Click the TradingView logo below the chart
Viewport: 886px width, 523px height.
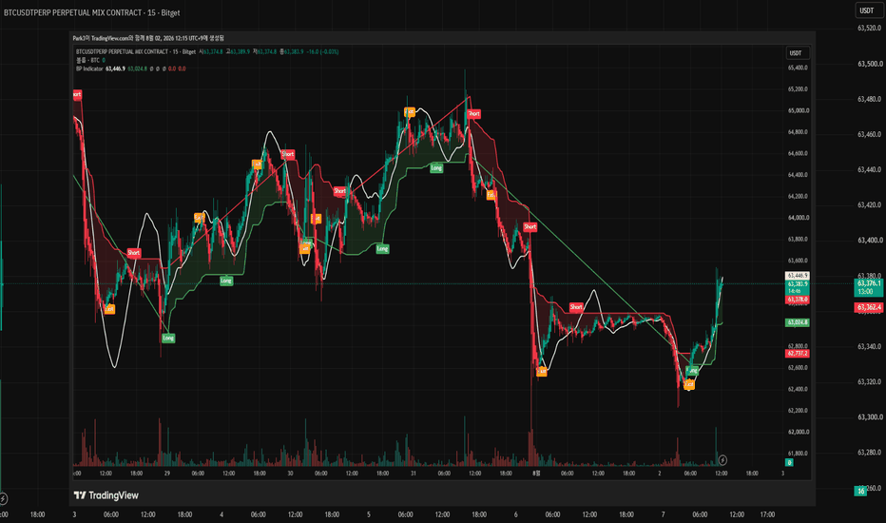pyautogui.click(x=106, y=495)
